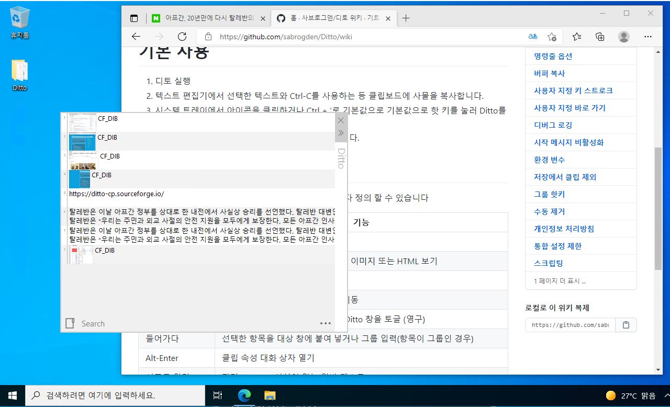This screenshot has width=670, height=407.
Task: Click Alt-Enter shortcut table cell
Action: click(x=176, y=358)
